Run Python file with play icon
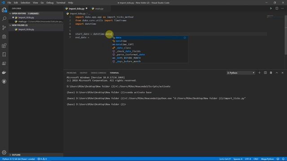The height and width of the screenshot is (161, 287). (x=271, y=8)
